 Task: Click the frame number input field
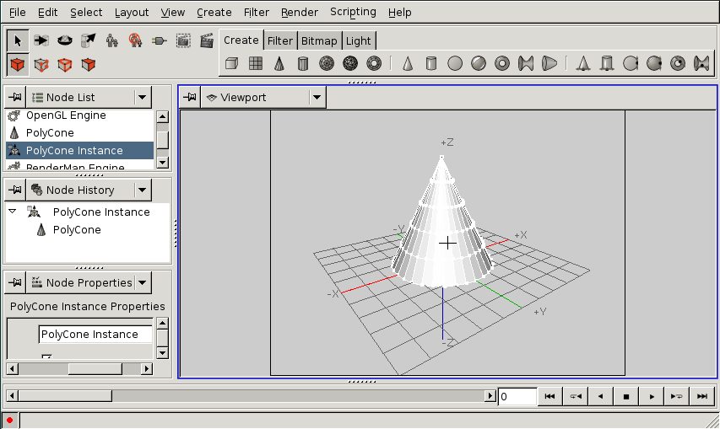pos(517,396)
